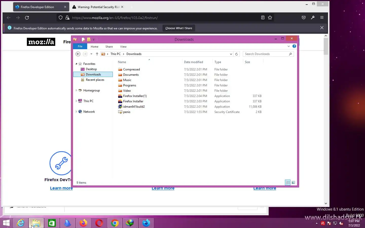The width and height of the screenshot is (365, 228).
Task: Select Firefox Installer(1) application file
Action: click(135, 96)
